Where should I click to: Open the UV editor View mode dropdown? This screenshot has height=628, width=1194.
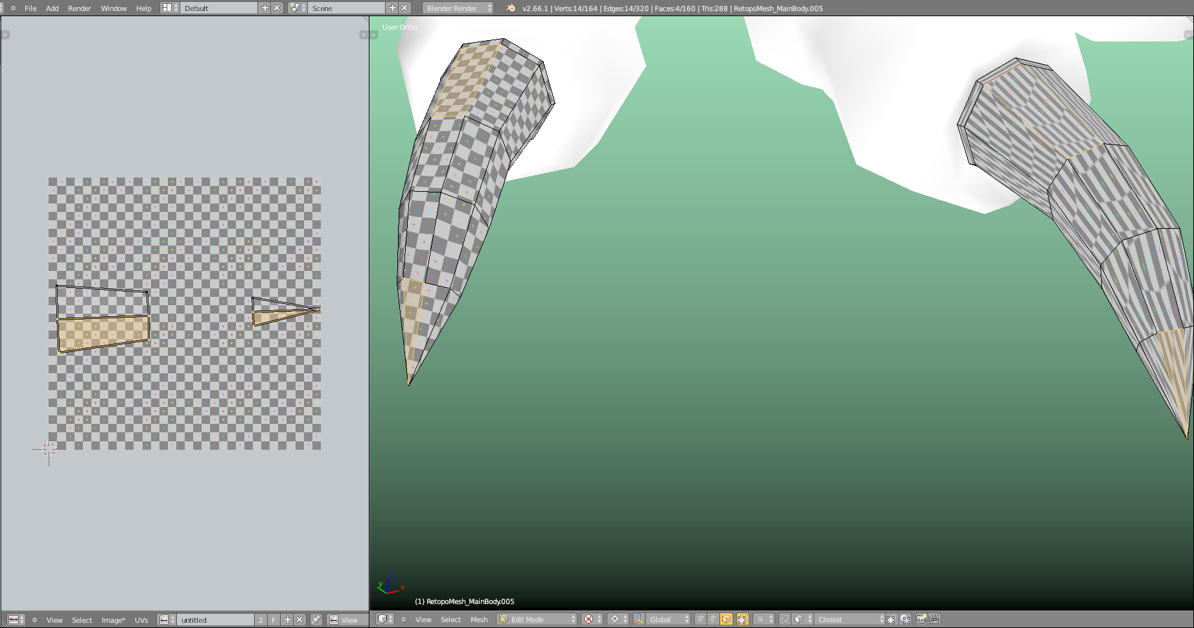pos(347,620)
